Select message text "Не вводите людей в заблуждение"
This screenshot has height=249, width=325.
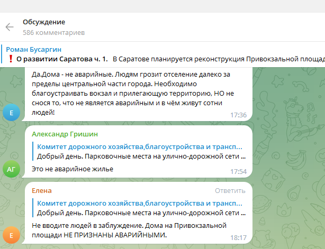tap(127, 230)
